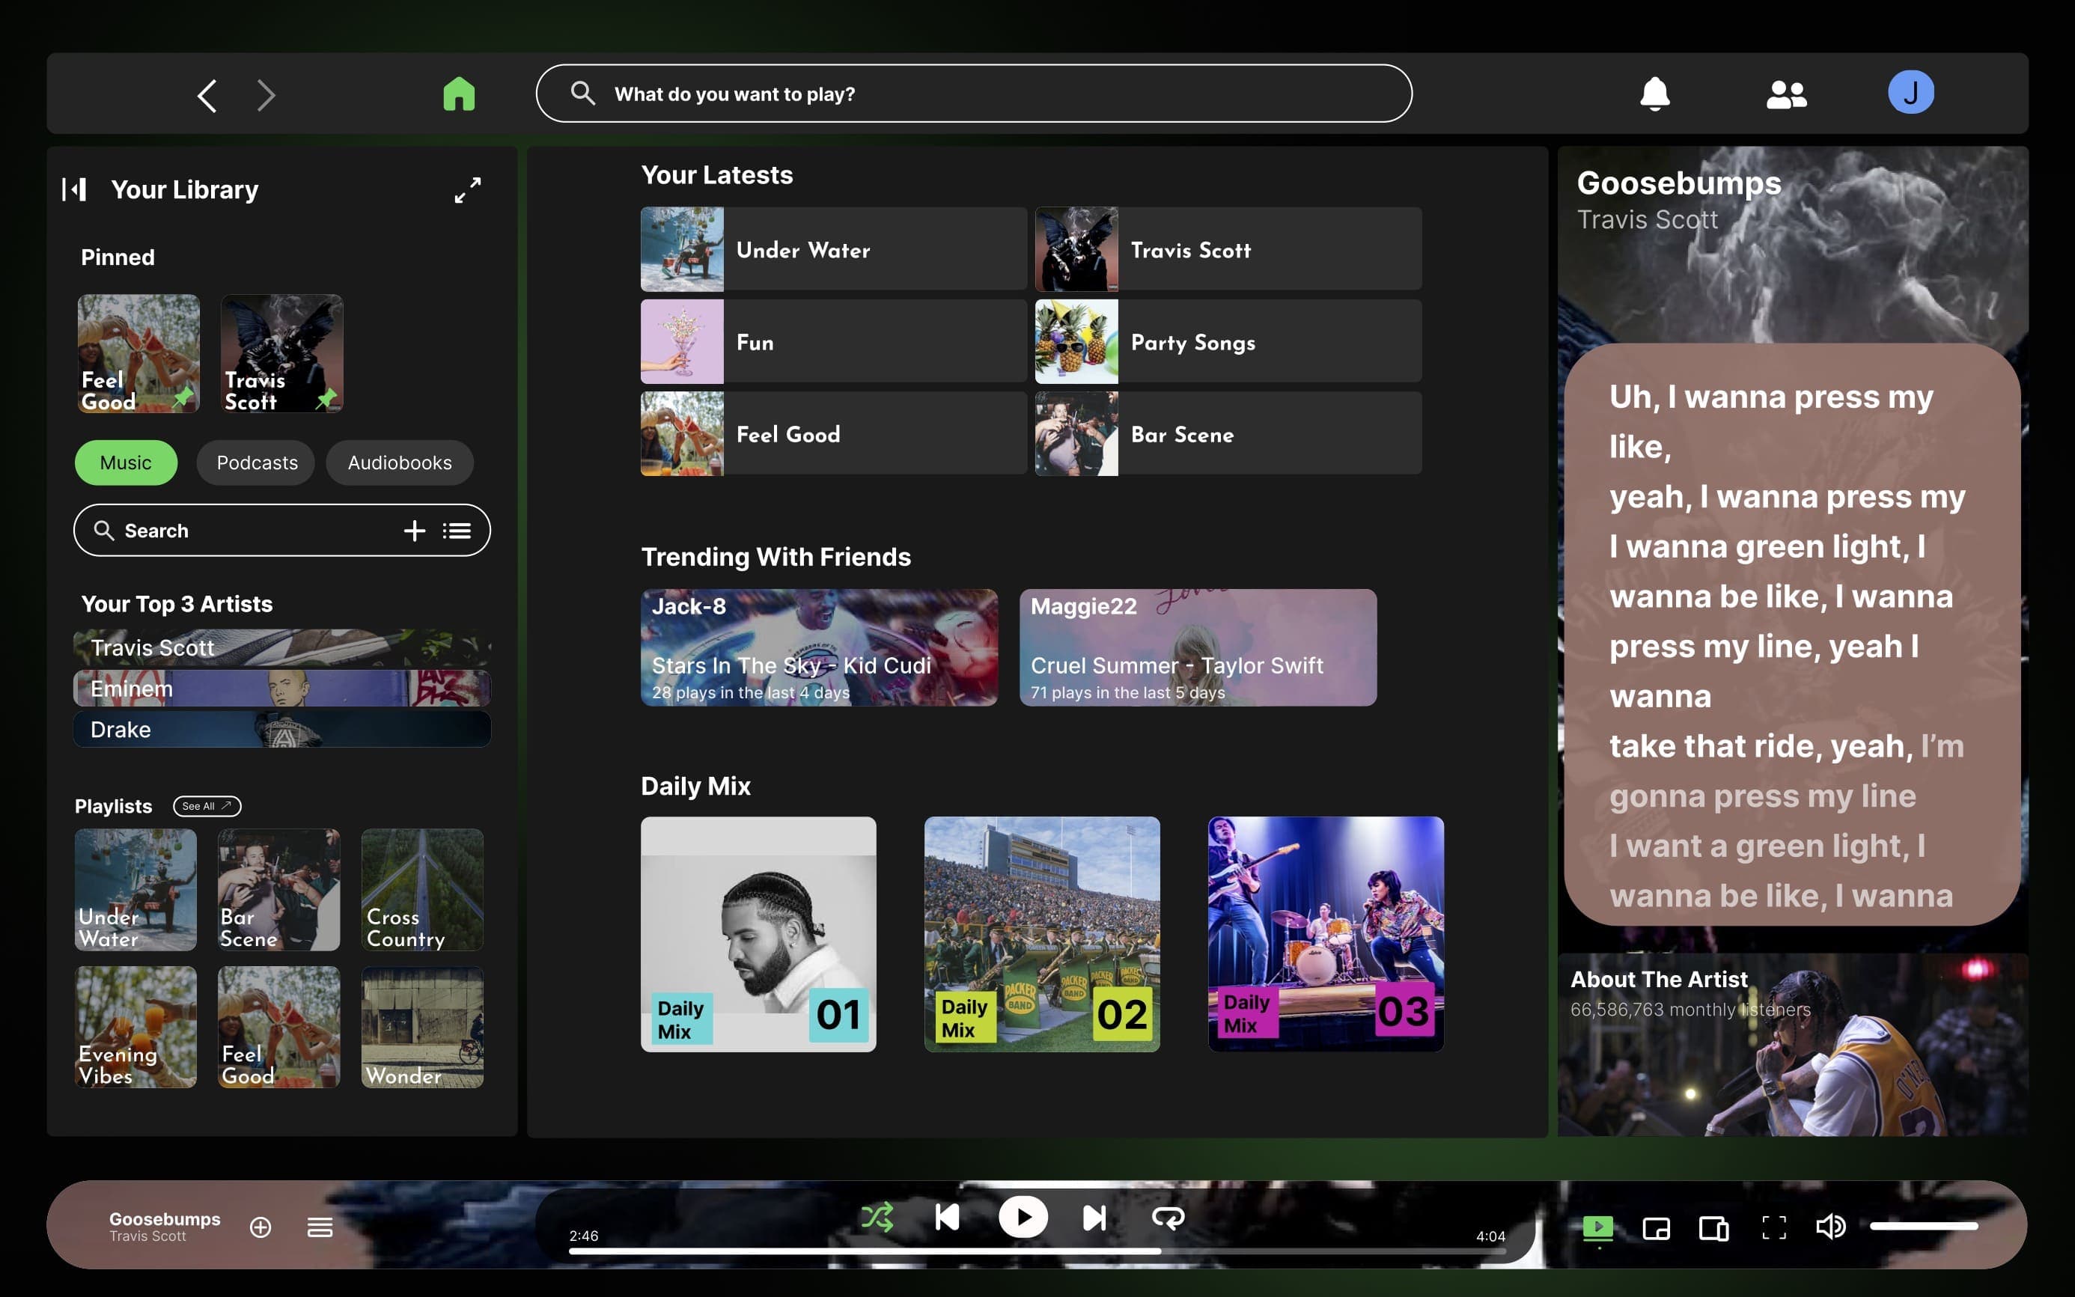2075x1297 pixels.
Task: Switch to the Podcasts tab
Action: 255,463
